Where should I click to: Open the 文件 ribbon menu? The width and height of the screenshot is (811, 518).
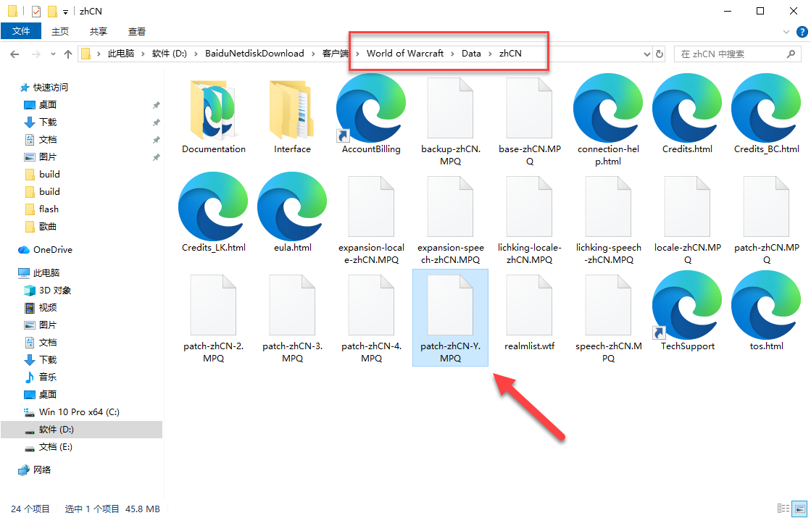(21, 31)
